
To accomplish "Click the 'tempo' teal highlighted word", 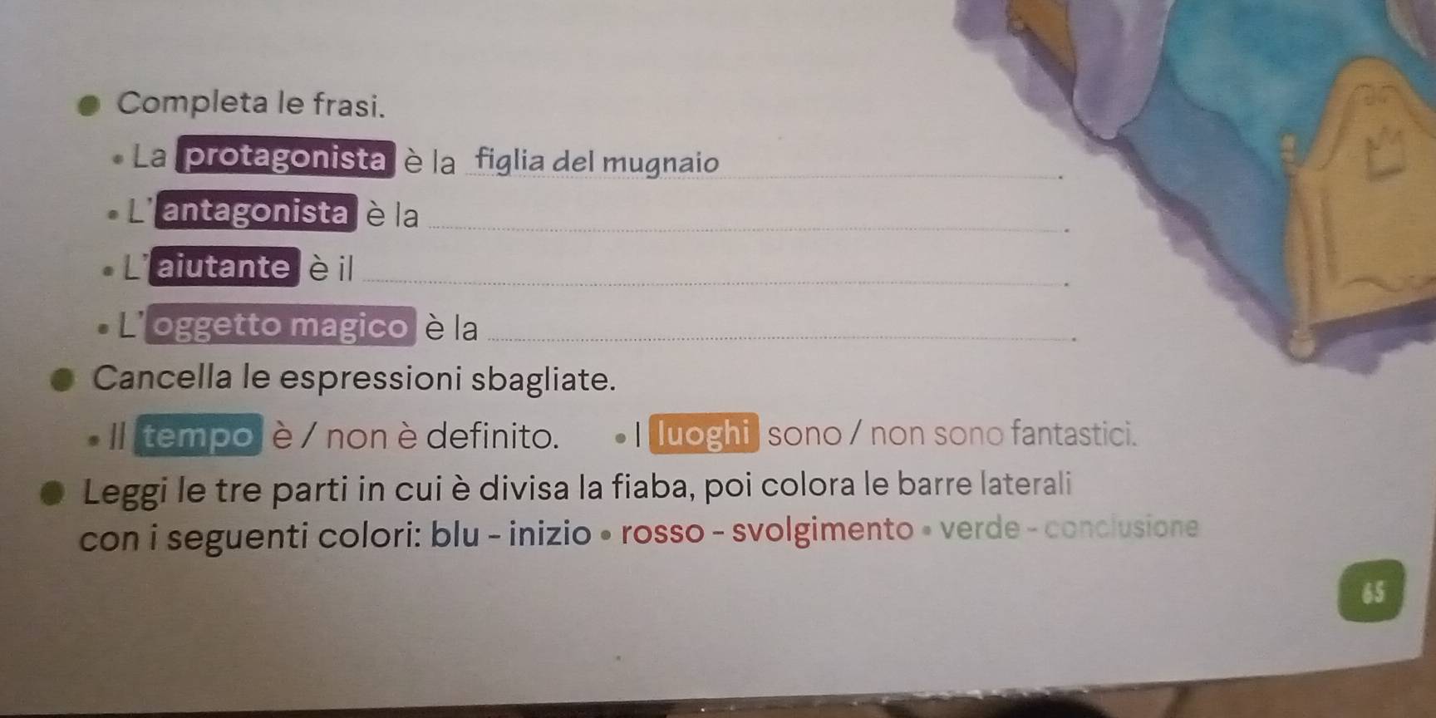I will pyautogui.click(x=196, y=436).
